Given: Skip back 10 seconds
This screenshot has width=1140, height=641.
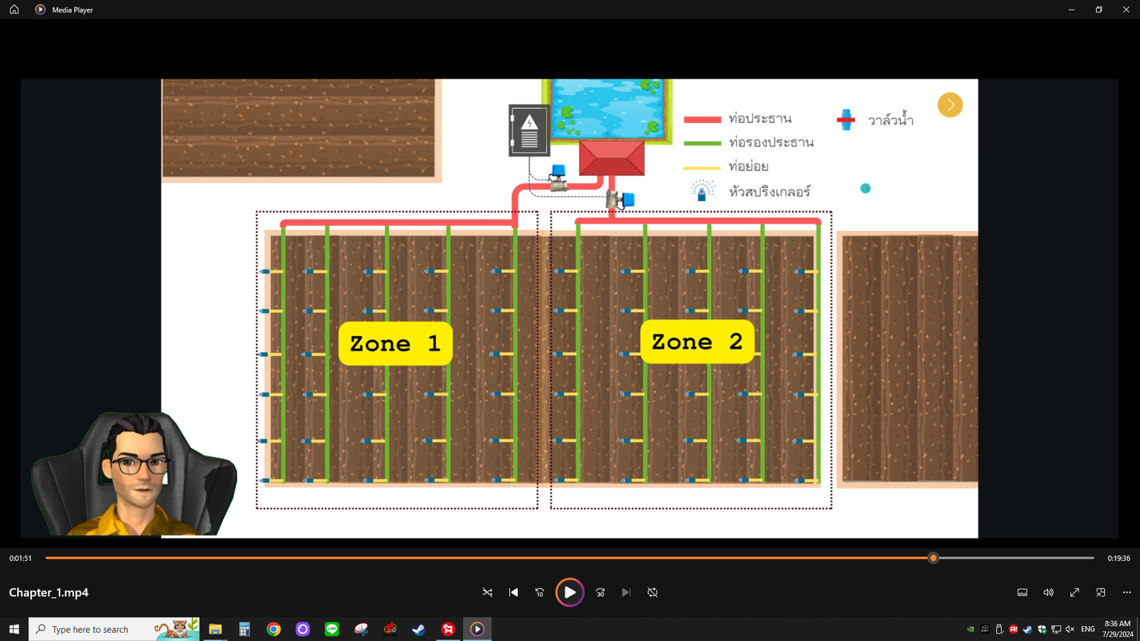Looking at the screenshot, I should pos(540,593).
